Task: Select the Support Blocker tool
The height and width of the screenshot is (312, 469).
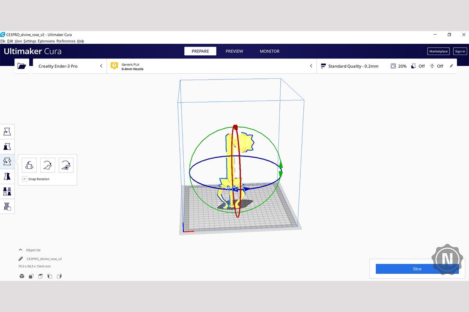Action: click(7, 206)
